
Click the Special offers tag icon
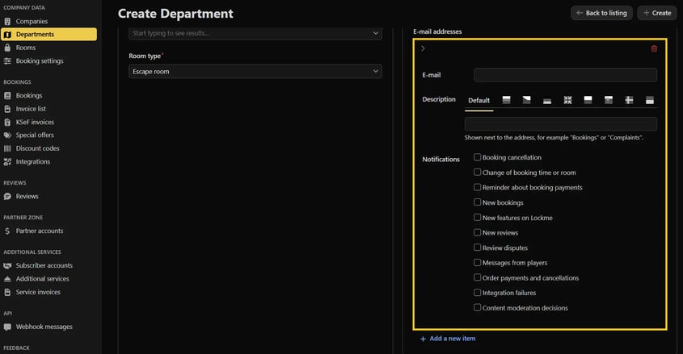tap(7, 135)
